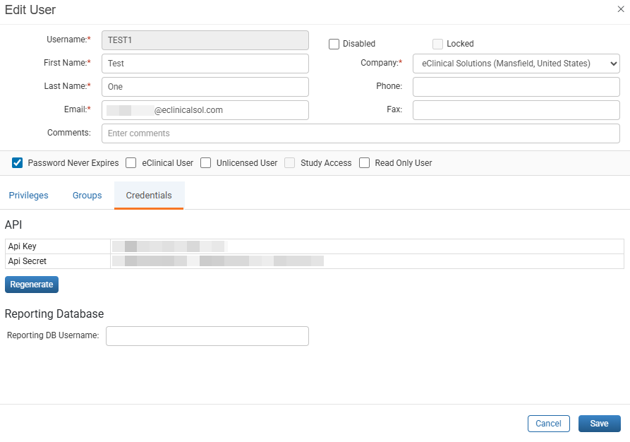Switch to the Privileges tab

click(x=28, y=196)
